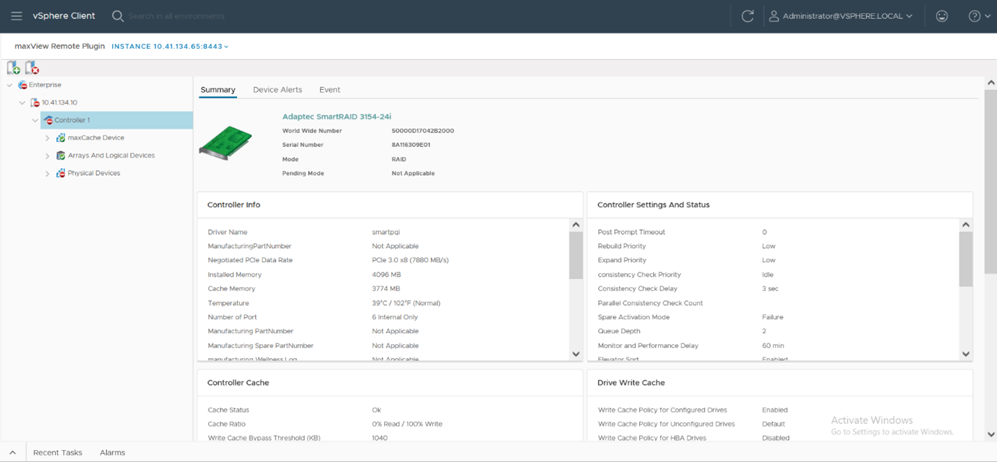This screenshot has width=997, height=462.
Task: Click the Spare Activation Mode value Failure
Action: [x=773, y=317]
